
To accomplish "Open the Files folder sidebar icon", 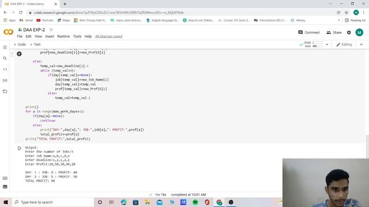I will (x=5, y=91).
